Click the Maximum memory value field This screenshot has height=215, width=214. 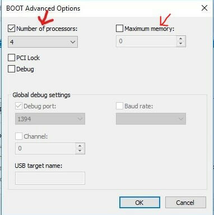point(146,41)
